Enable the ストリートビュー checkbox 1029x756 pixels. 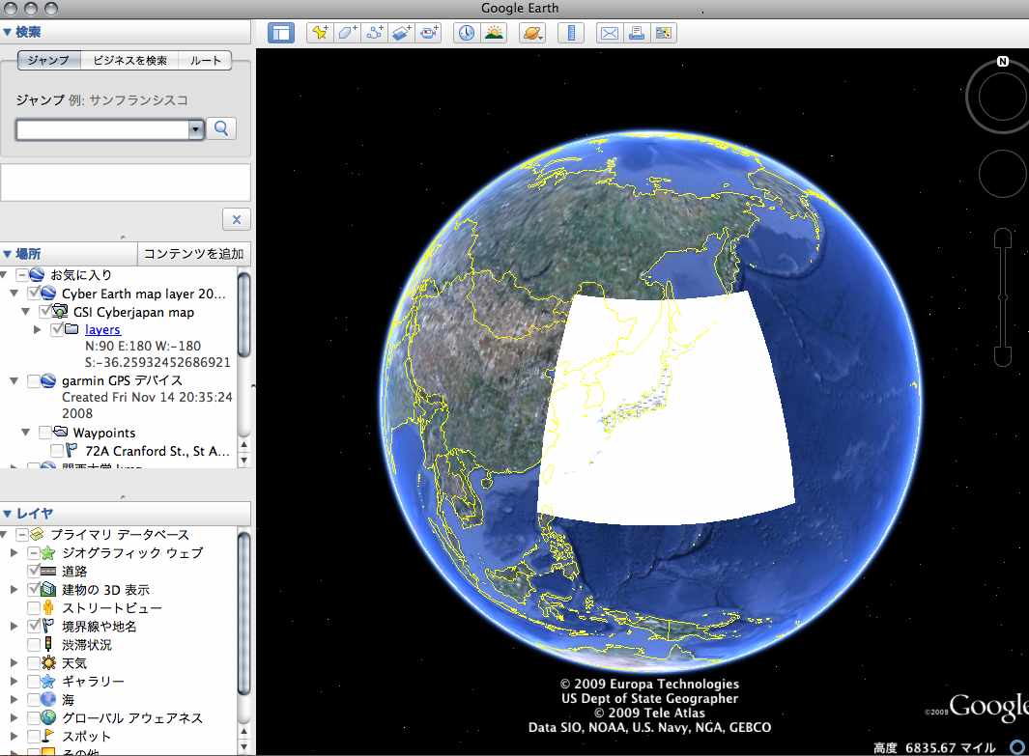[x=34, y=607]
